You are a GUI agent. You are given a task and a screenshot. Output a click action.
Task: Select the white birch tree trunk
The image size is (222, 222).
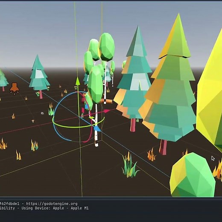point(96,125)
